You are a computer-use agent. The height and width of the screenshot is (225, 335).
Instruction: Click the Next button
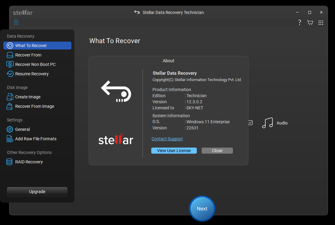202,209
